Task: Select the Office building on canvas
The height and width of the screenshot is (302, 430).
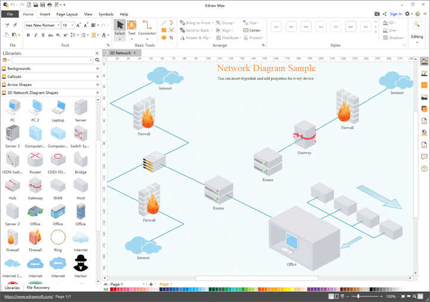Action: point(305,238)
